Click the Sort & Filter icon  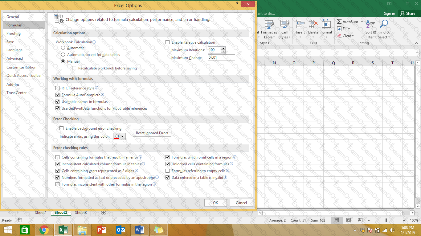pos(370,25)
